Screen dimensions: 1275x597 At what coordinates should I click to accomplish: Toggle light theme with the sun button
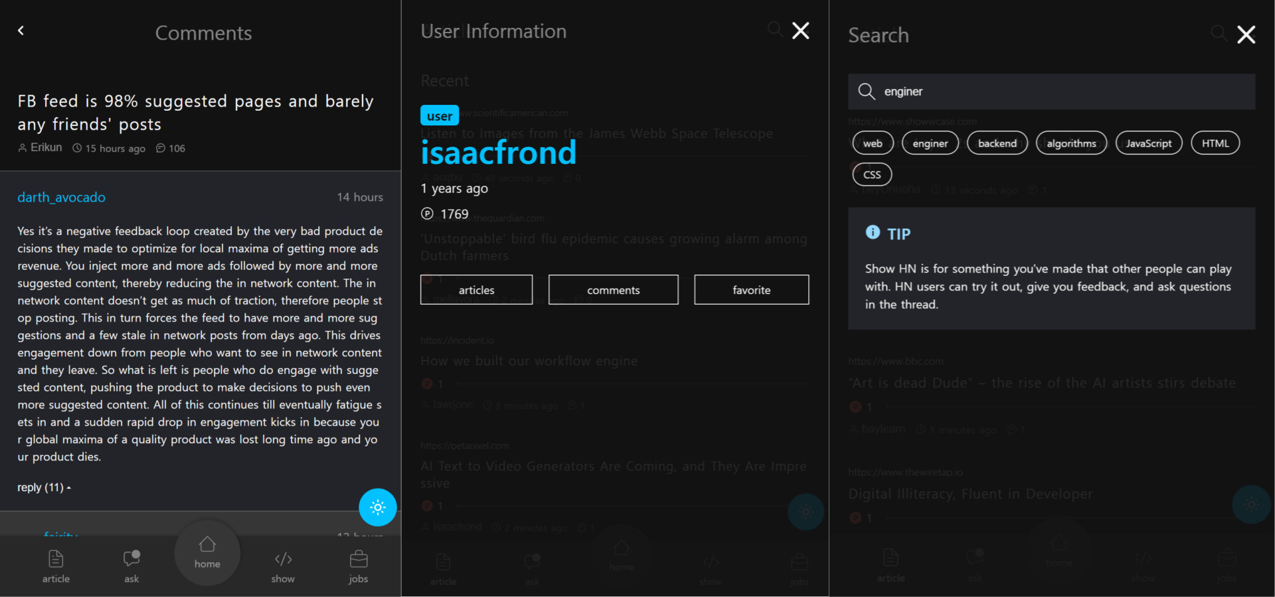(377, 507)
